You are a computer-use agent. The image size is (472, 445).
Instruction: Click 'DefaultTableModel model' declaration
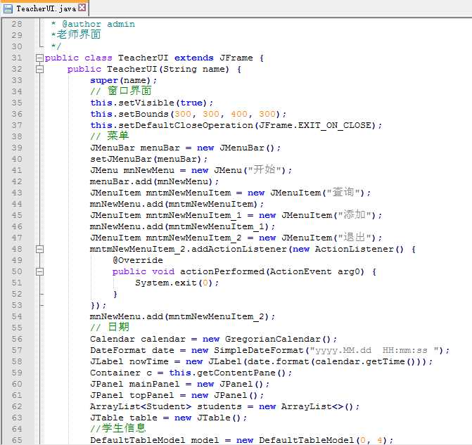155,440
